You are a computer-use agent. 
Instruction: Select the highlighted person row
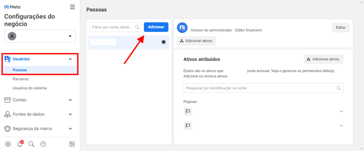coord(129,43)
